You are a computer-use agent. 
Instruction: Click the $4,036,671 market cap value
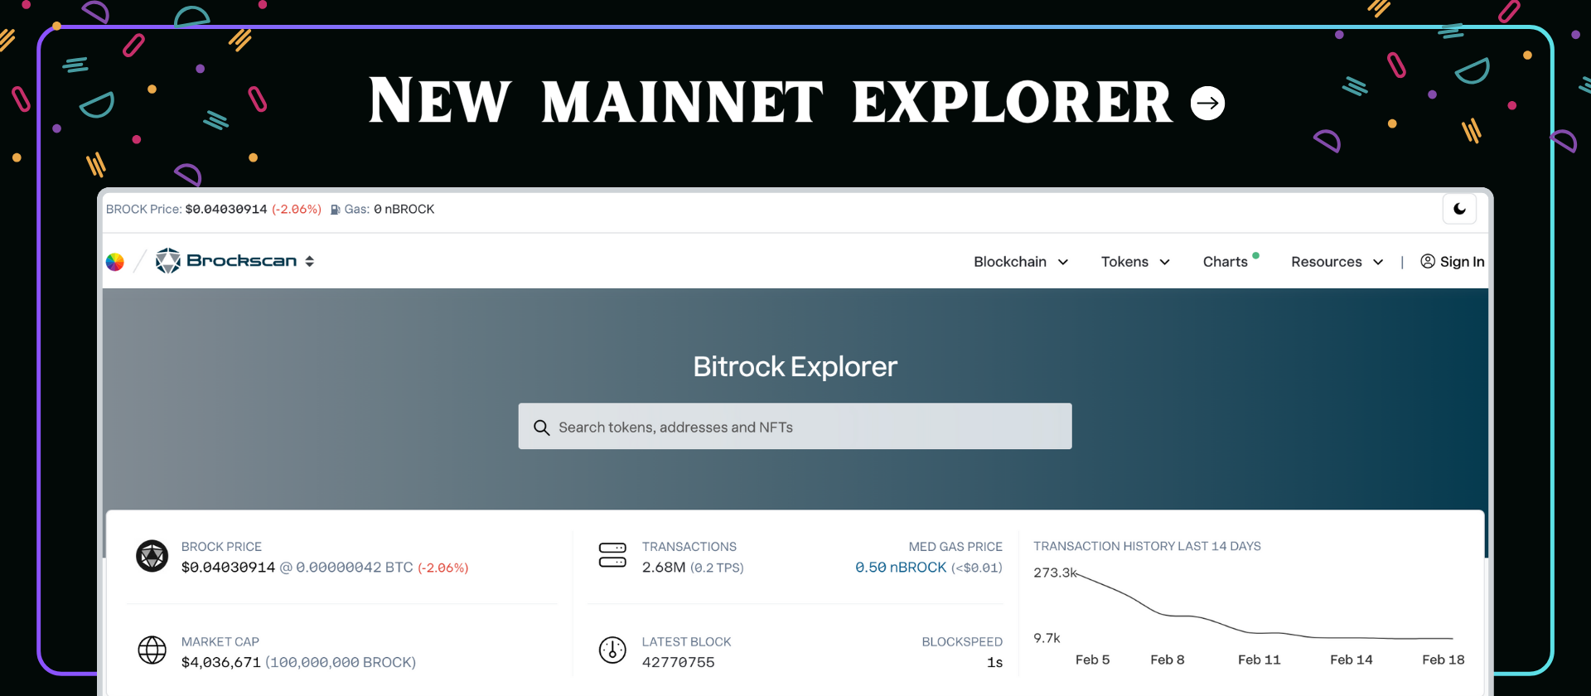point(221,663)
